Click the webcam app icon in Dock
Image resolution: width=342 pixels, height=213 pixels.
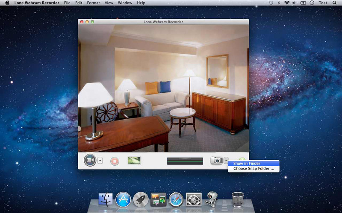click(211, 199)
